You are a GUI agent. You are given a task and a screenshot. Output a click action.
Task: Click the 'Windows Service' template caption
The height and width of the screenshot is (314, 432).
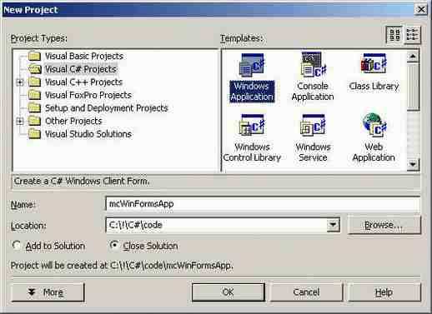313,152
